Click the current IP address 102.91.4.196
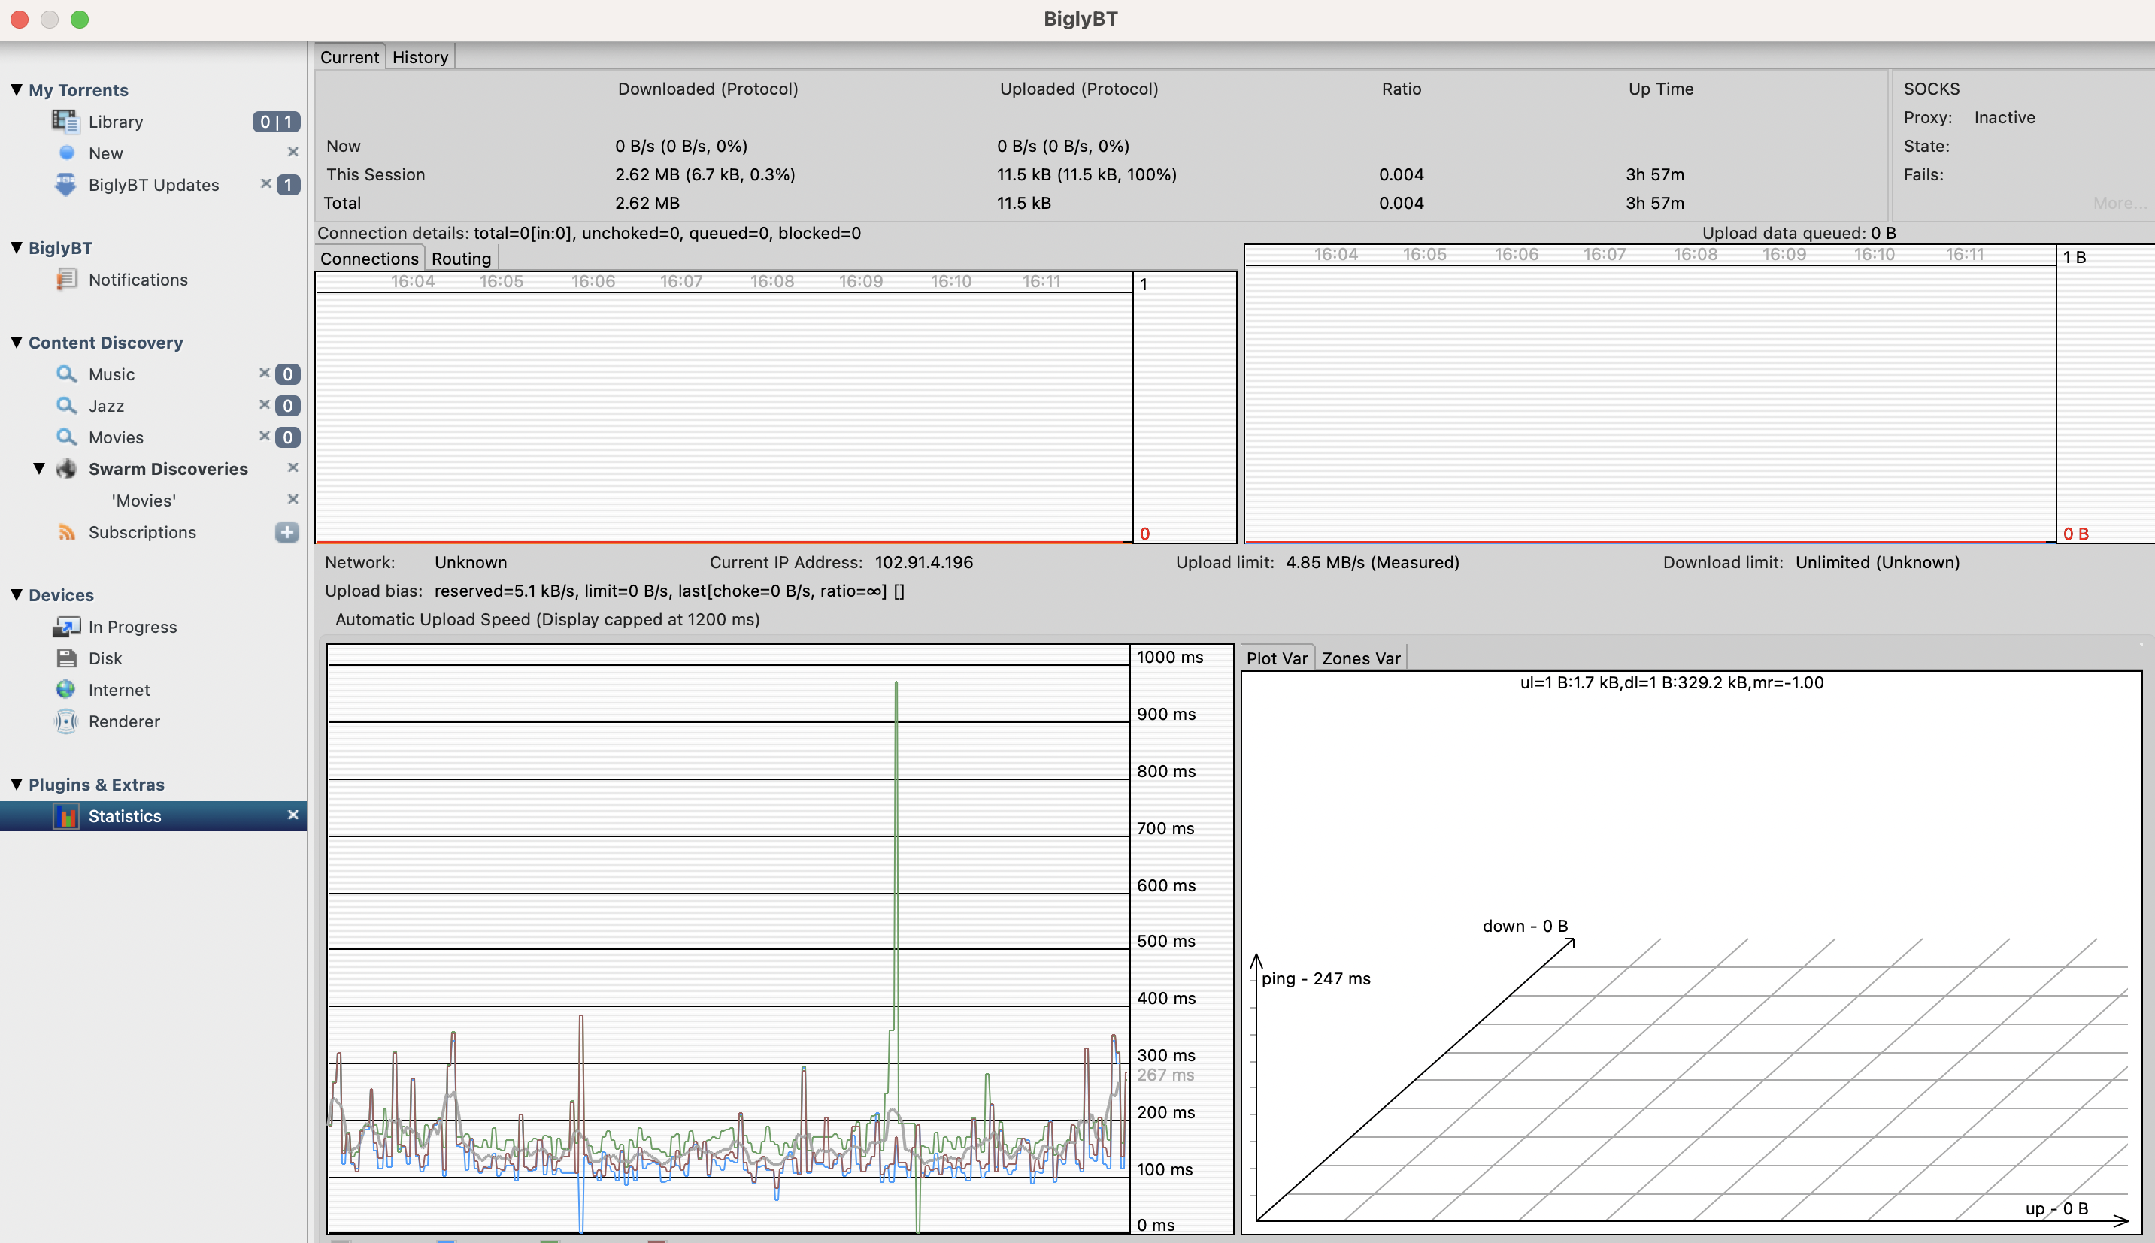The height and width of the screenshot is (1243, 2155). click(924, 563)
